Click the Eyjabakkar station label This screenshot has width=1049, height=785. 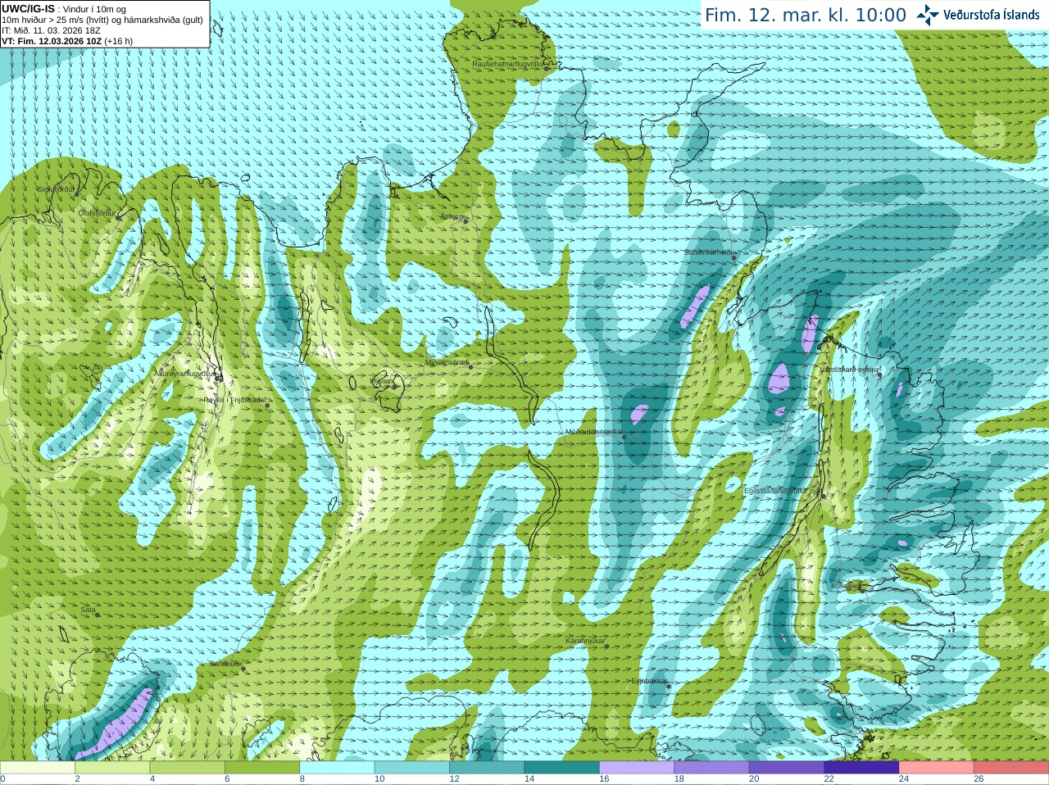click(x=648, y=681)
